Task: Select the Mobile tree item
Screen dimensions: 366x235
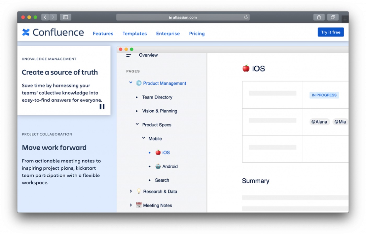Action: coord(155,139)
